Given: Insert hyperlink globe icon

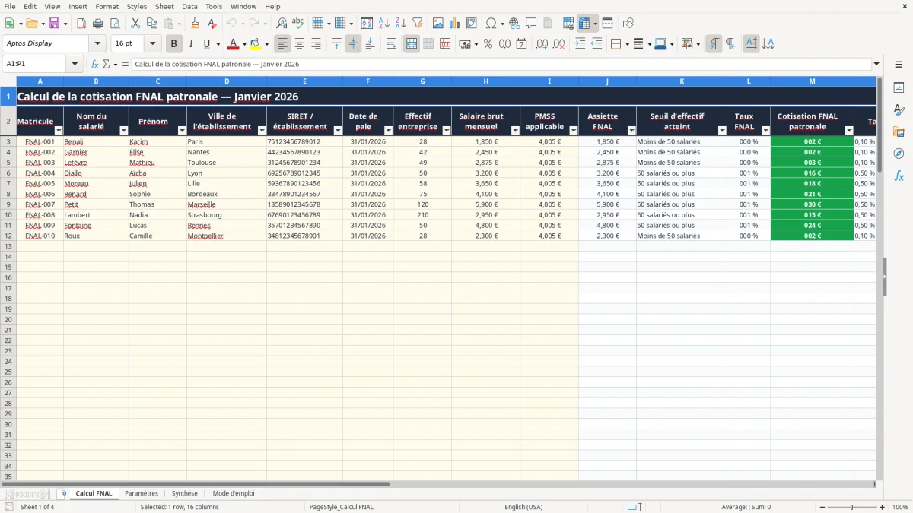Looking at the screenshot, I should pos(514,24).
